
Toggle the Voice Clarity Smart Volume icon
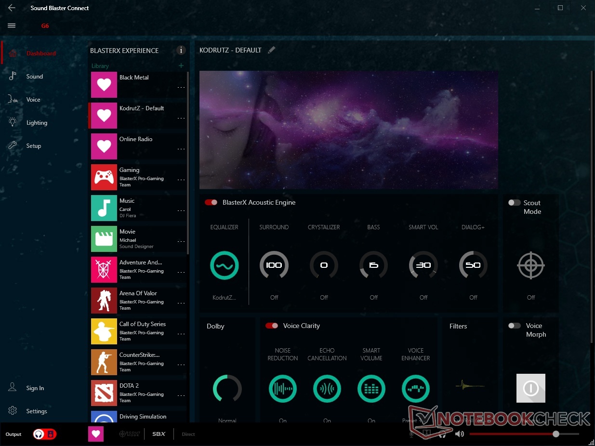tap(371, 389)
